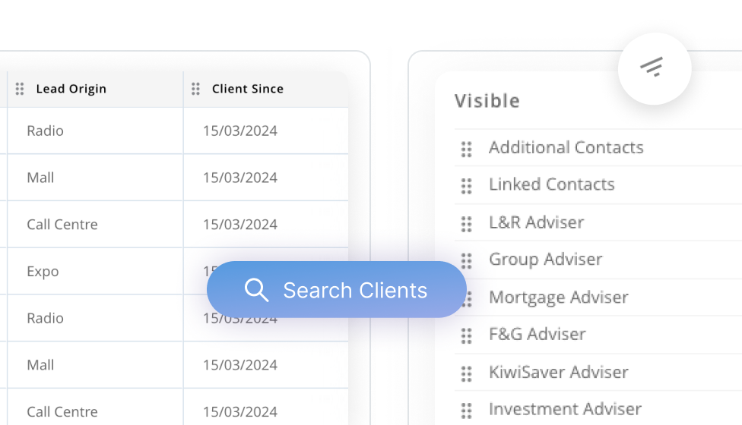Viewport: 742px width, 425px height.
Task: Click the date in the first Radio row
Action: pos(240,131)
